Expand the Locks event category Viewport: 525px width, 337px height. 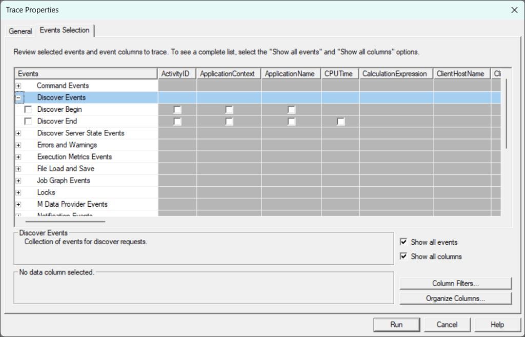[x=18, y=192]
